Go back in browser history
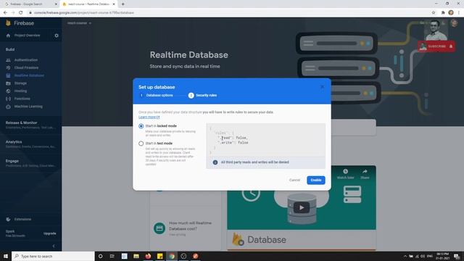 (x=5, y=13)
